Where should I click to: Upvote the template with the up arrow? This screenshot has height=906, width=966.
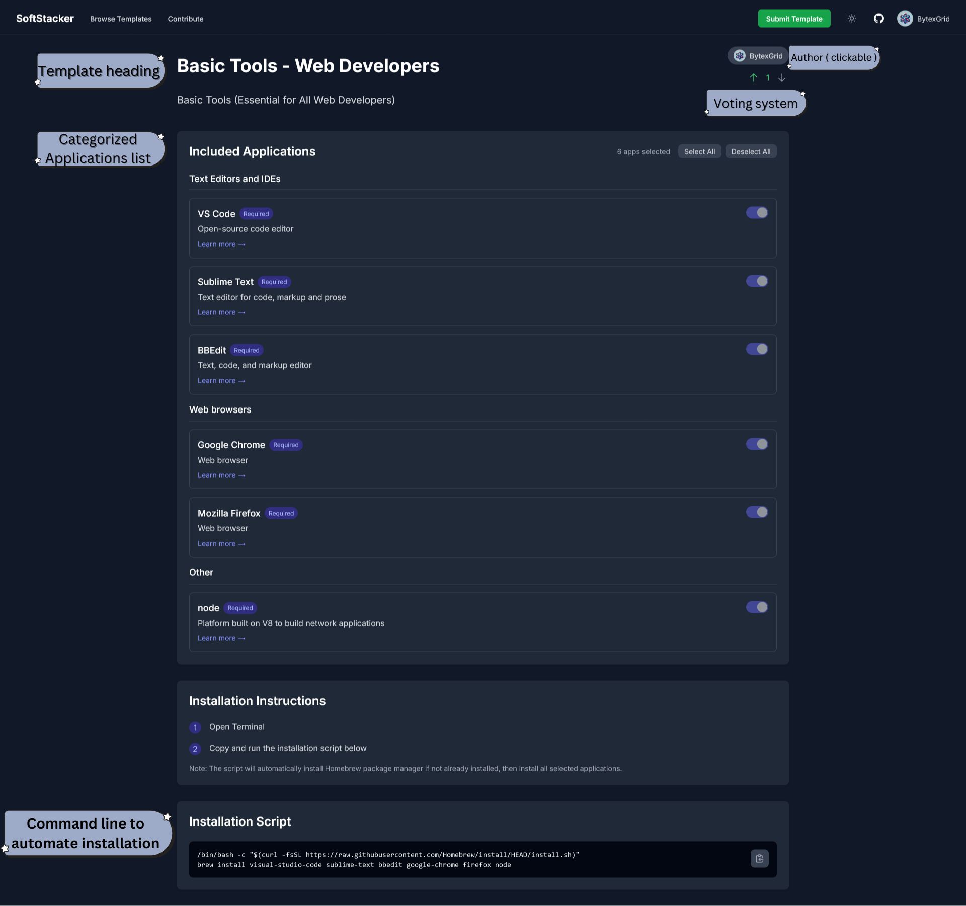tap(753, 77)
